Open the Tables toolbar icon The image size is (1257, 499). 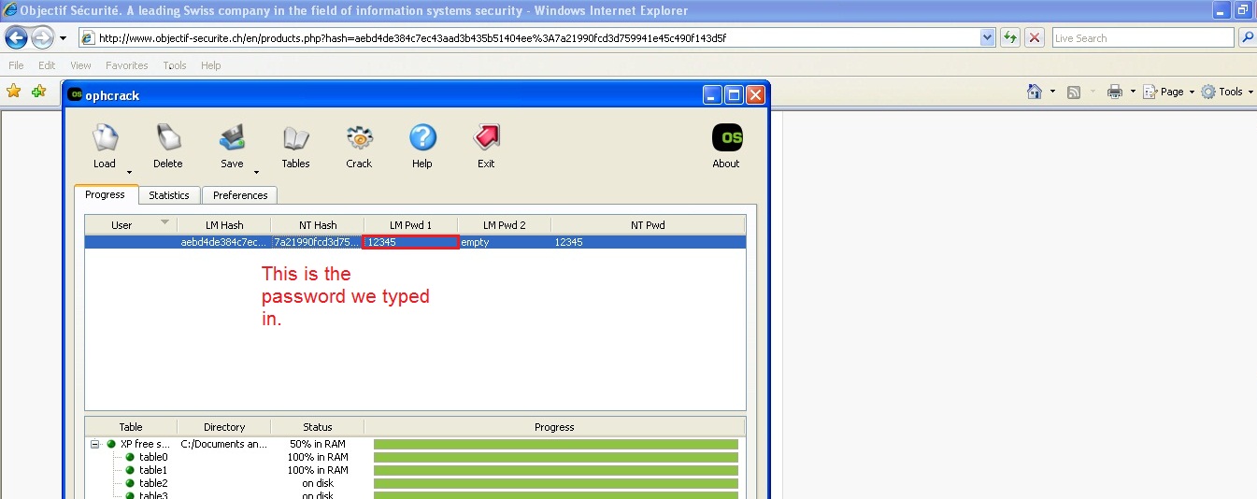(295, 138)
